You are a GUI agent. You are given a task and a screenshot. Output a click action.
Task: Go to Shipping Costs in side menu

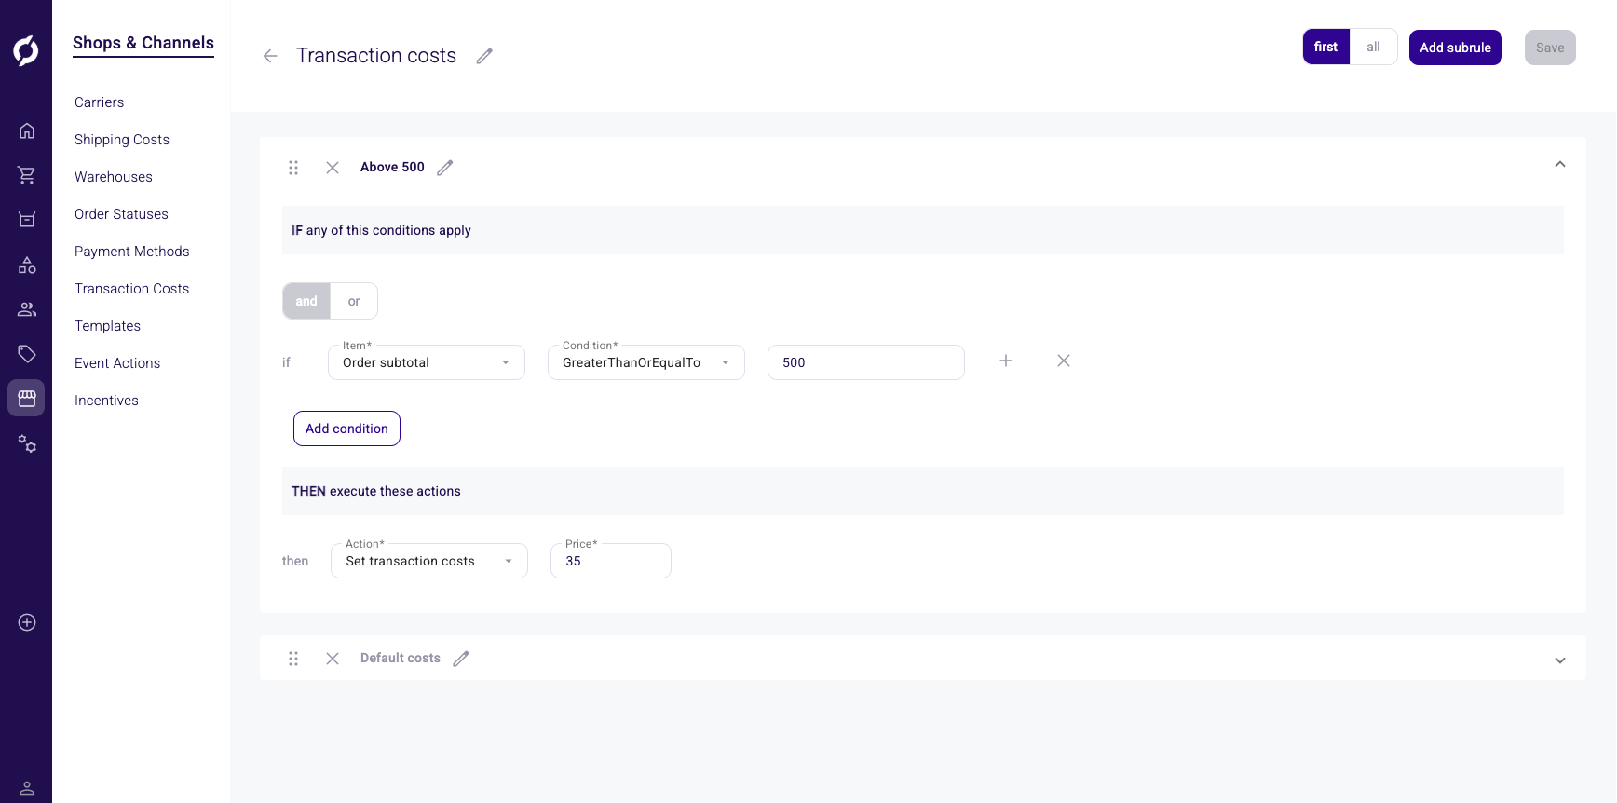[122, 140]
